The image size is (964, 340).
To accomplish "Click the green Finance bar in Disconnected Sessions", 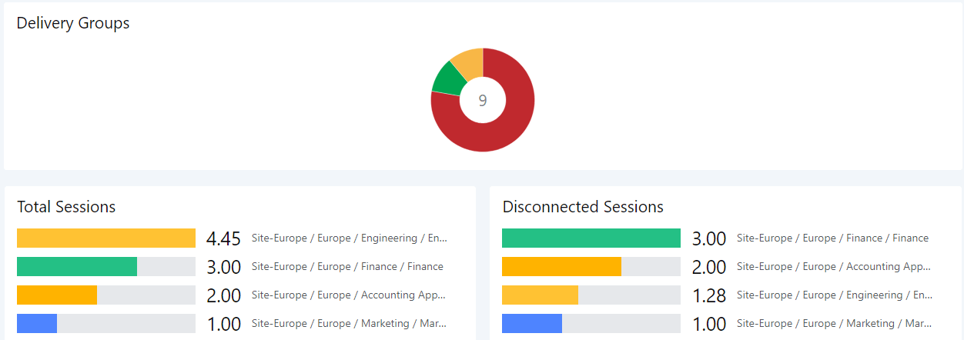I will (x=591, y=238).
